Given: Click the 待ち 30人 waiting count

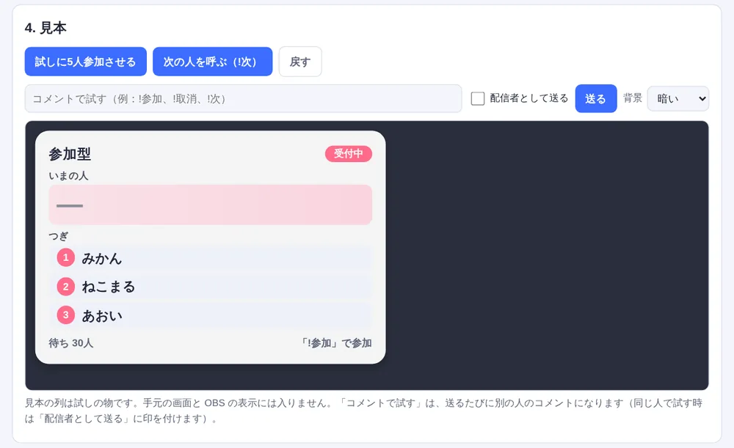Looking at the screenshot, I should 70,343.
